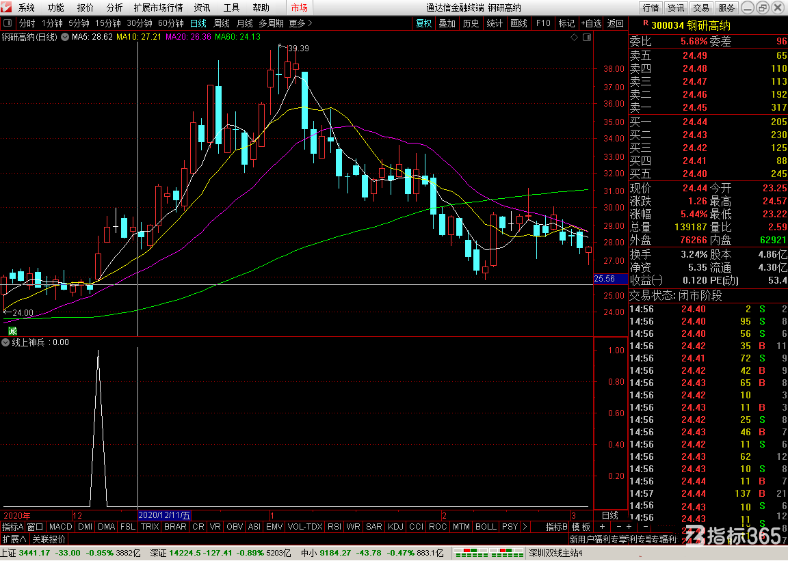Select the 日线 daily period
Image resolution: width=788 pixels, height=561 pixels.
[x=198, y=23]
